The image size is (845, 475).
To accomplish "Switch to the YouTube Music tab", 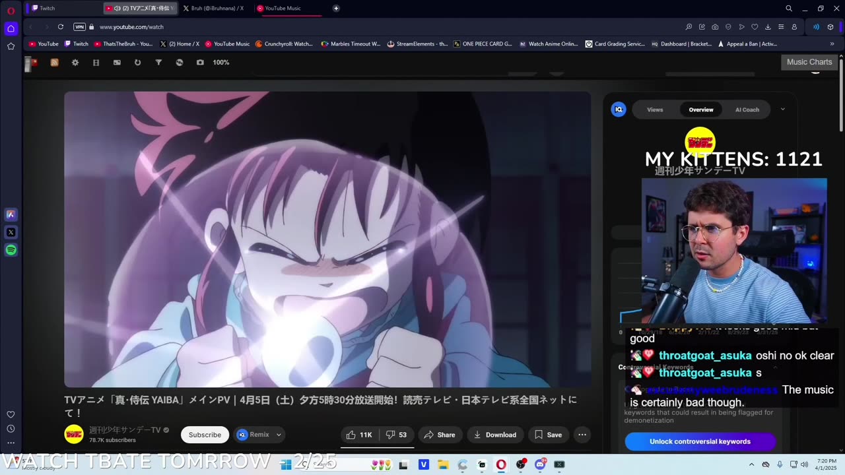I will 288,9.
